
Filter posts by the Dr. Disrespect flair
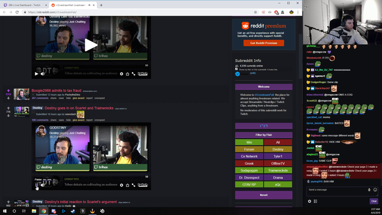pyautogui.click(x=249, y=178)
